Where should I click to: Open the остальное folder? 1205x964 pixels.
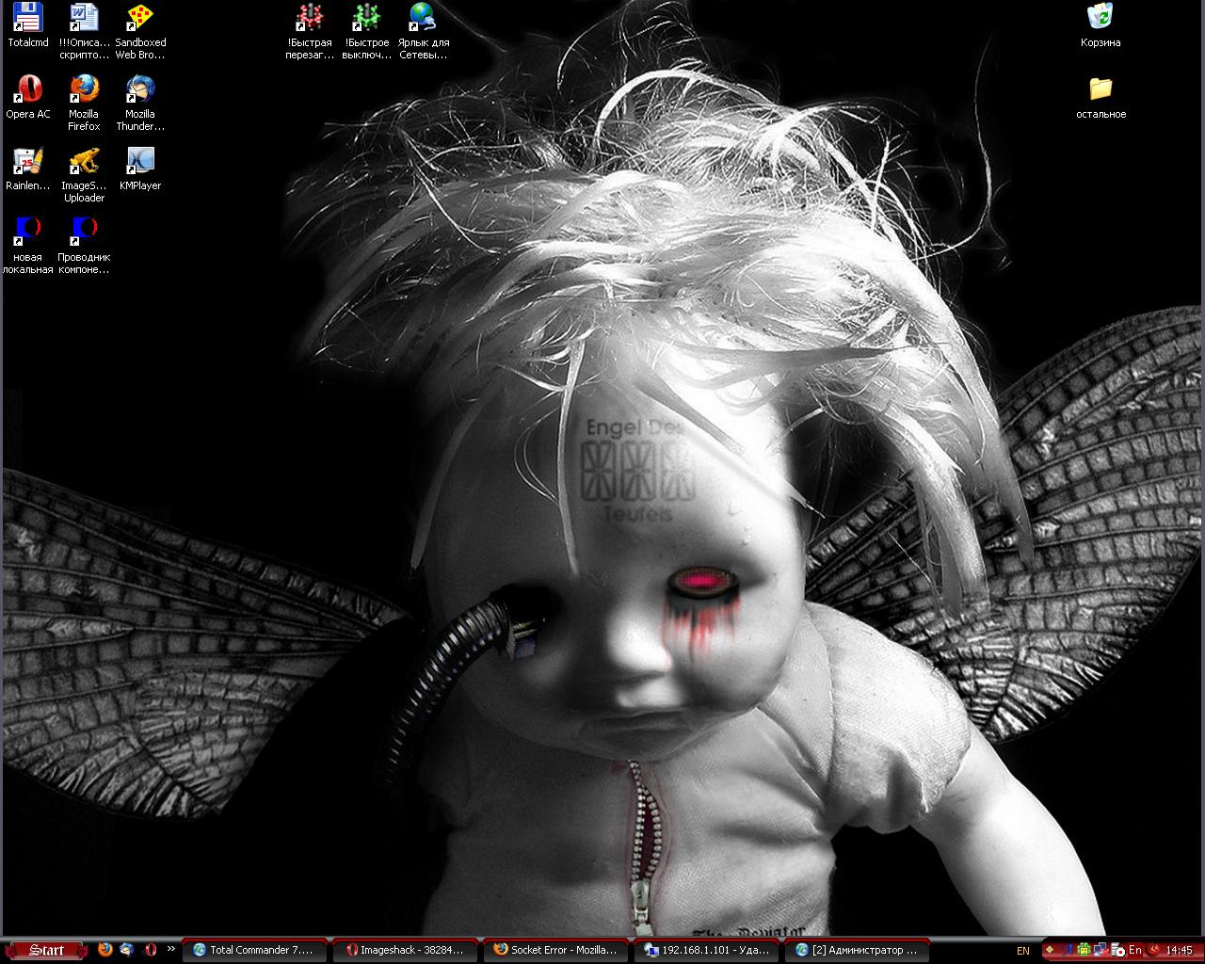(x=1101, y=89)
